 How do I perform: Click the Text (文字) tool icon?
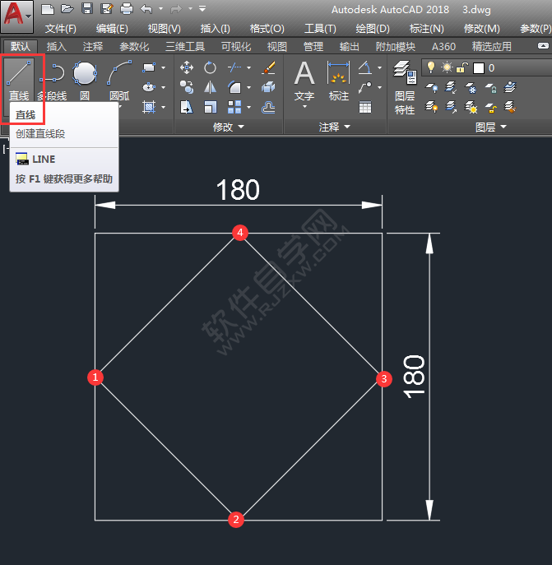click(x=304, y=80)
